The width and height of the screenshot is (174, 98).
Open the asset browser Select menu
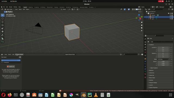click(x=10, y=54)
